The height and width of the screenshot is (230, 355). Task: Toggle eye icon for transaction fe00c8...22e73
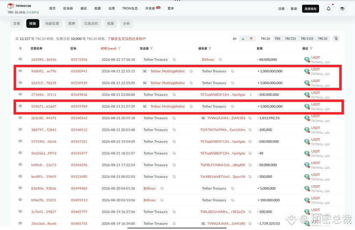(20, 165)
